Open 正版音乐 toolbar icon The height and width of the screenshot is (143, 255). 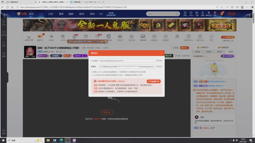pyautogui.click(x=165, y=37)
